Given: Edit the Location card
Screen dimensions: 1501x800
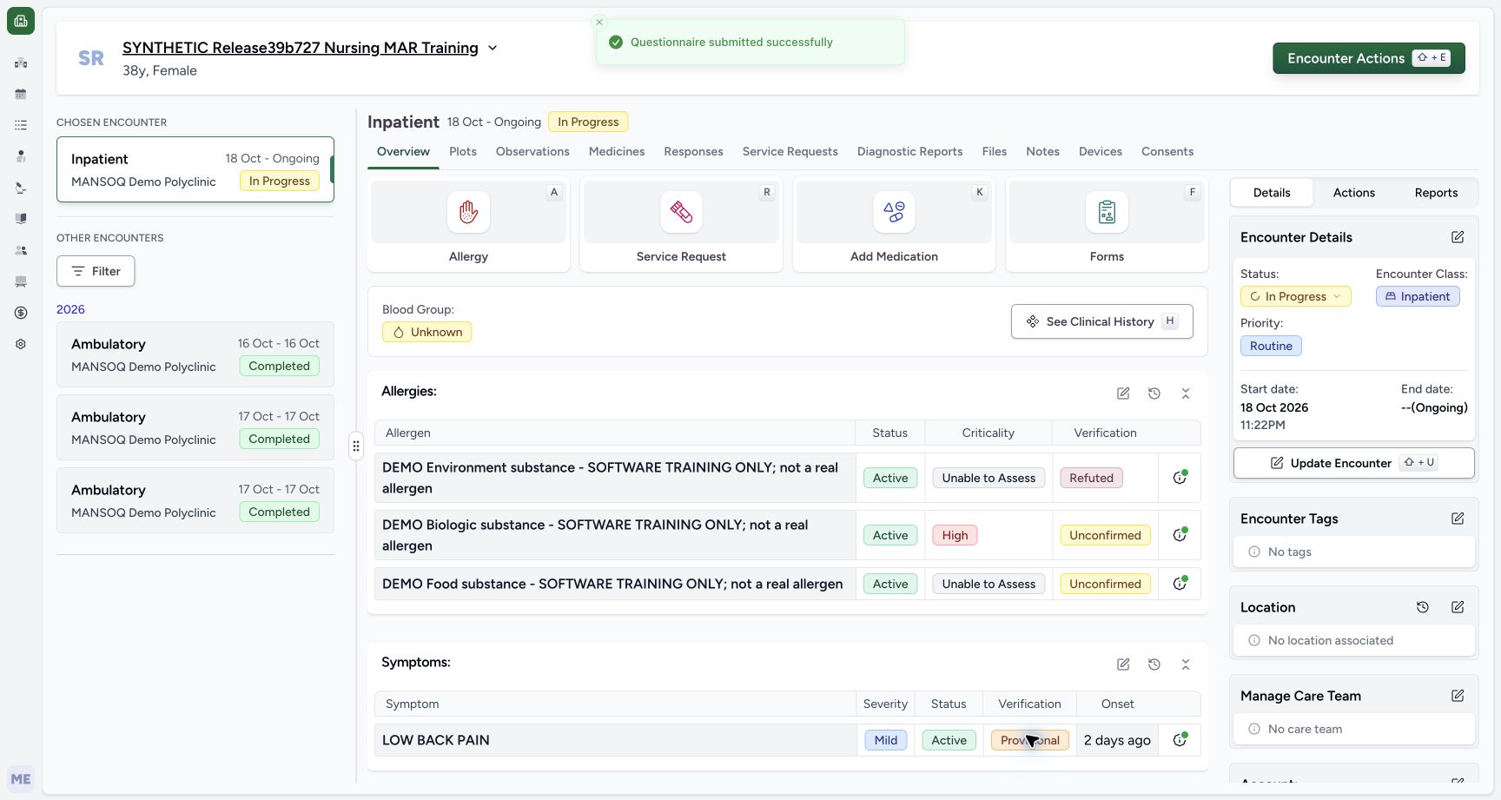Looking at the screenshot, I should pos(1458,607).
